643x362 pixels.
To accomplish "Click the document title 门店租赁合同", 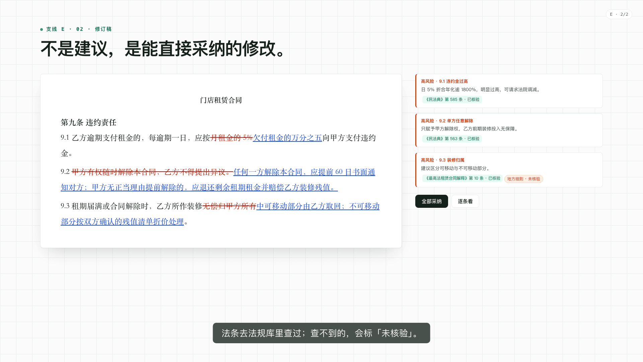I will [x=221, y=100].
